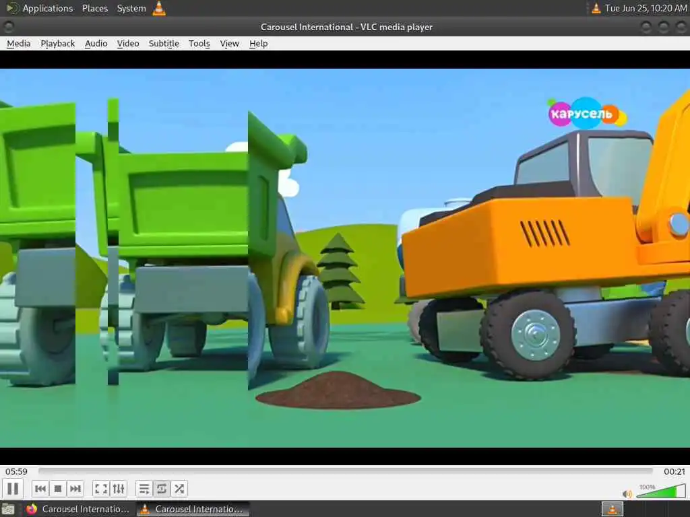Toggle fullscreen video mode
The width and height of the screenshot is (690, 517).
point(101,489)
